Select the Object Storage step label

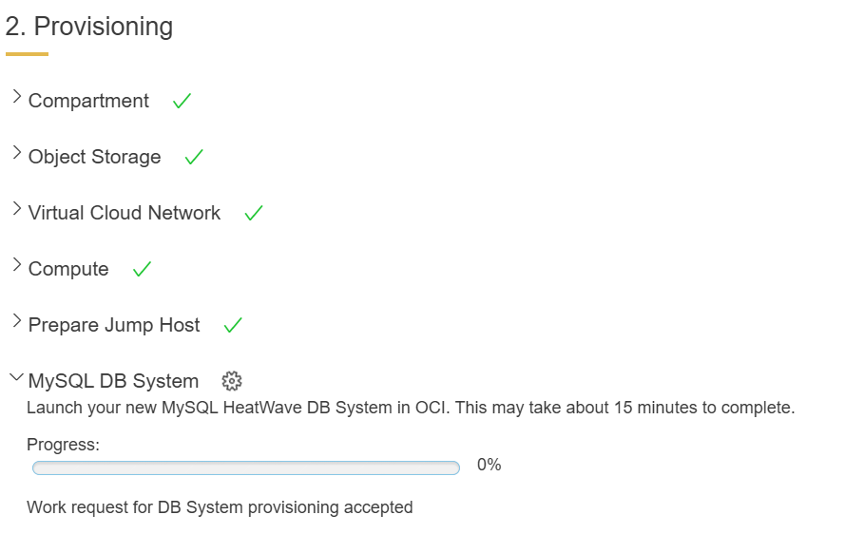[x=94, y=157]
